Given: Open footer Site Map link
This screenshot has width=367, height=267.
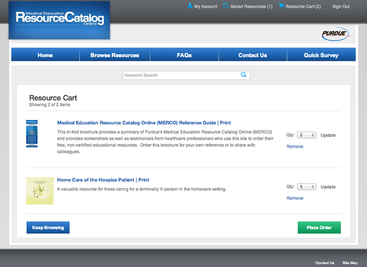Looking at the screenshot, I should pyautogui.click(x=349, y=263).
